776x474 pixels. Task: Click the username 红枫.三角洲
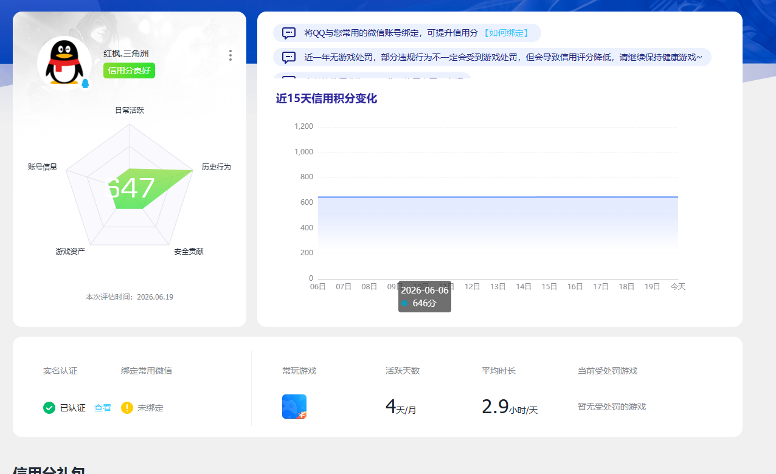tap(126, 53)
